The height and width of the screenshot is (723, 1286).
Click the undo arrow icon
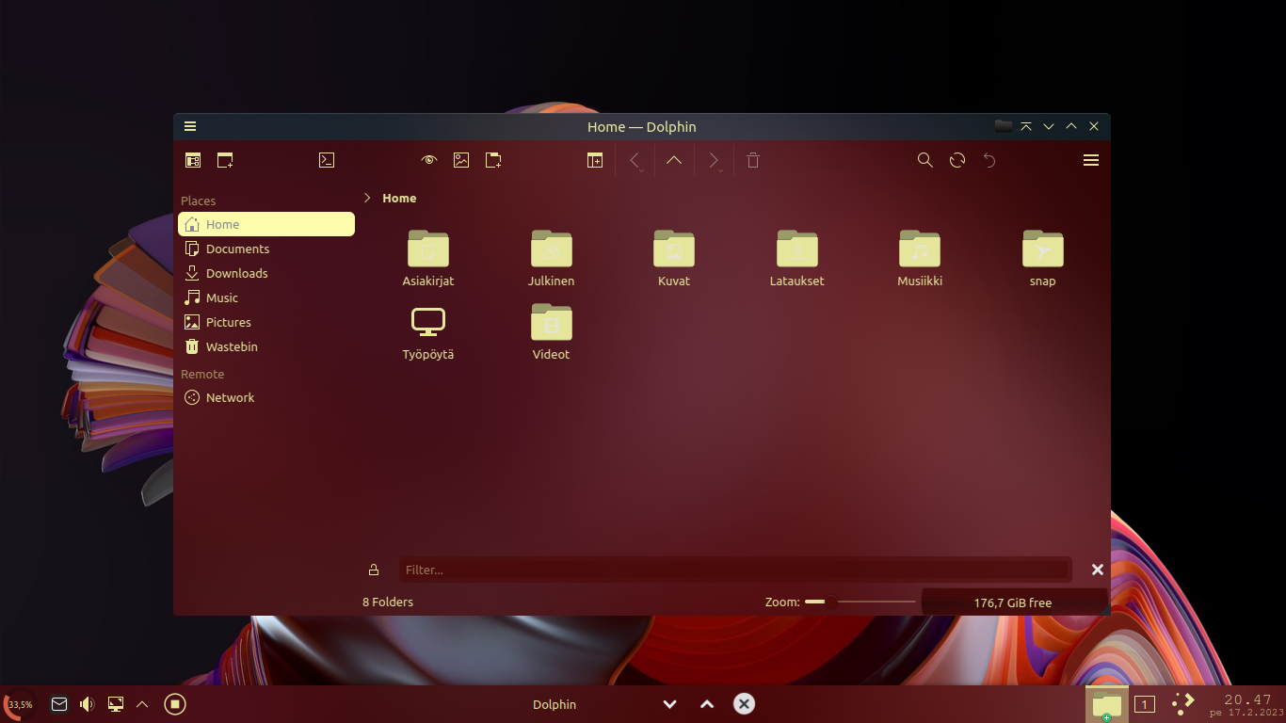[x=989, y=160]
